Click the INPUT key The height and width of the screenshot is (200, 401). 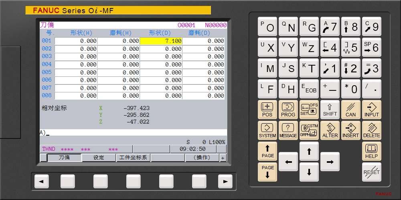point(372,110)
